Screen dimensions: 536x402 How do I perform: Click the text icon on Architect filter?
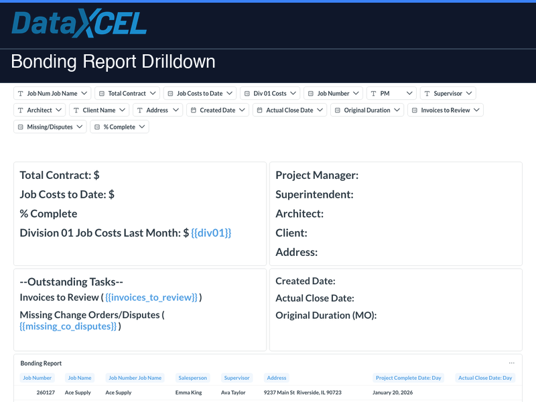(x=21, y=110)
